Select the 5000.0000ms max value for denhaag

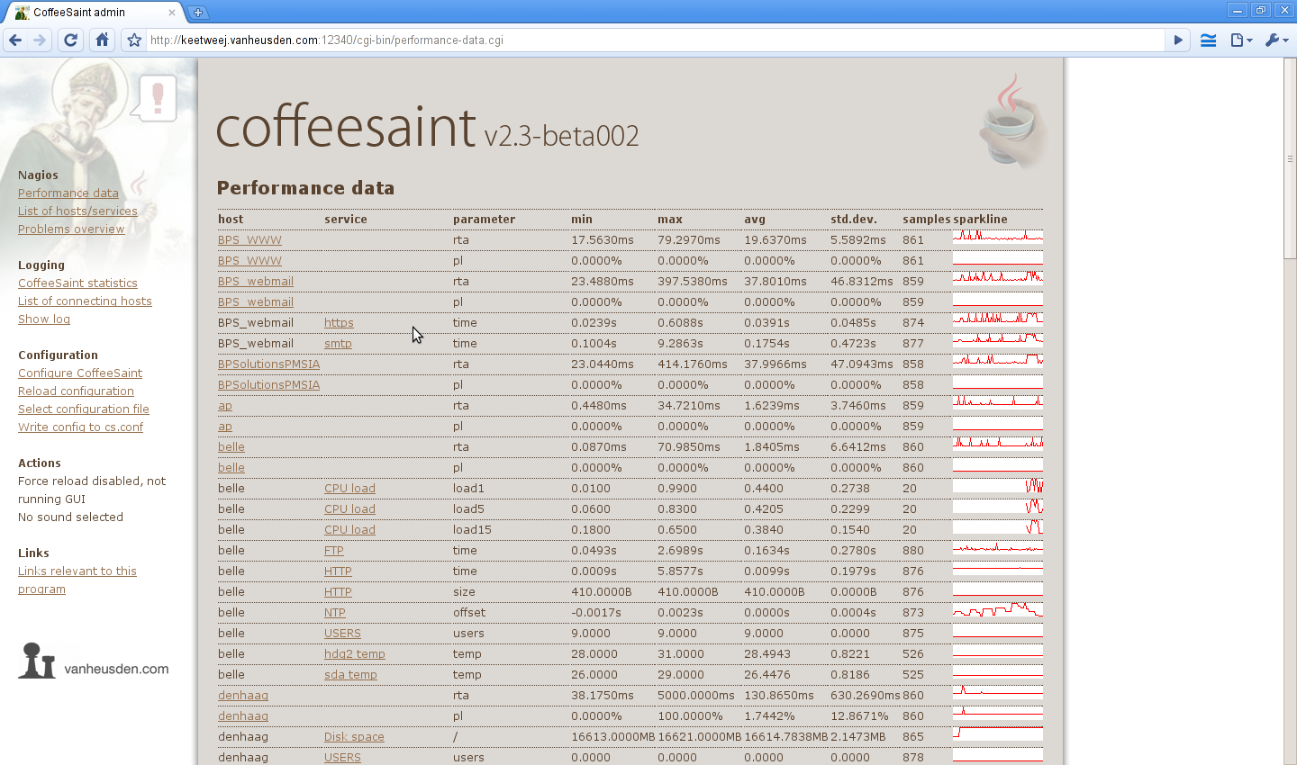pos(695,696)
